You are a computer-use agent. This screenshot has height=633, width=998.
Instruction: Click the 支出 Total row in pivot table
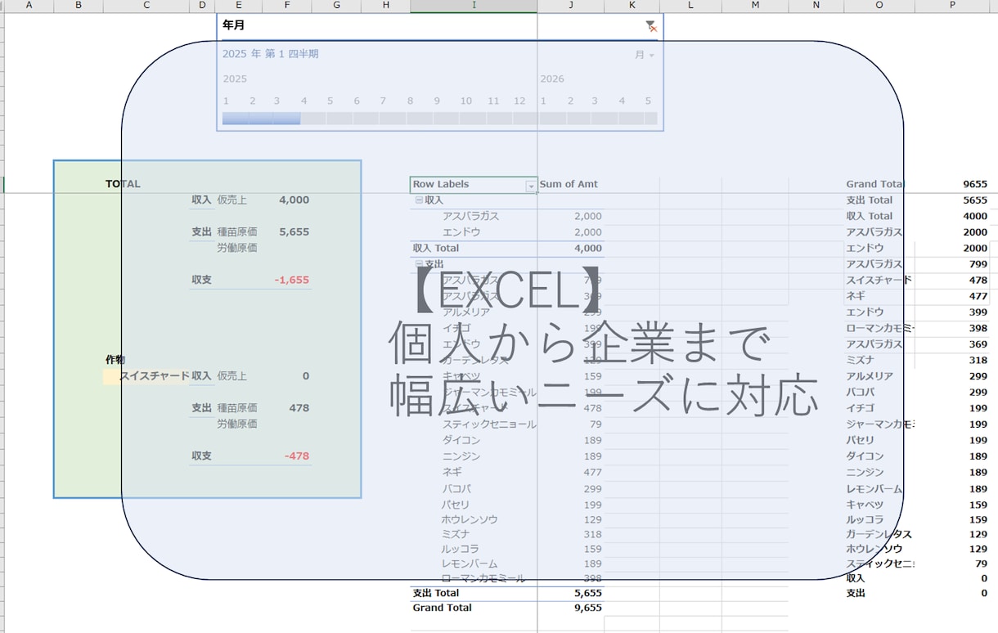(507, 593)
